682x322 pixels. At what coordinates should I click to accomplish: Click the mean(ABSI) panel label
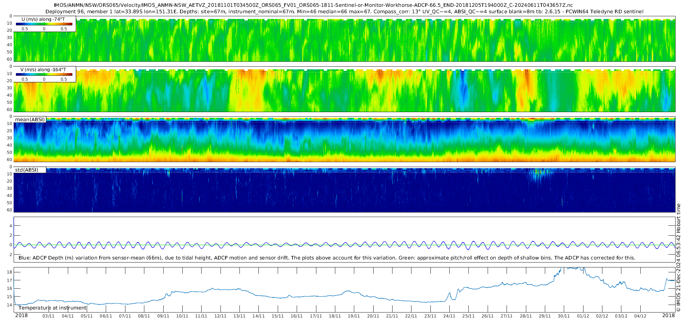click(30, 120)
